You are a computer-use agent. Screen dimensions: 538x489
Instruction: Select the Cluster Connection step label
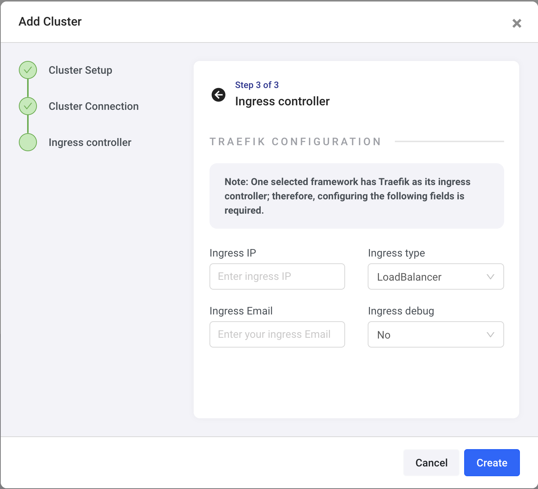93,106
